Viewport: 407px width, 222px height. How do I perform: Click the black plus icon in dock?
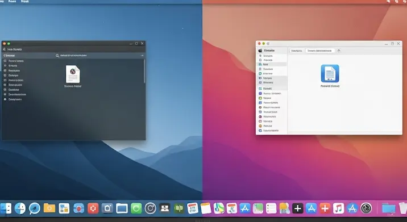298,208
